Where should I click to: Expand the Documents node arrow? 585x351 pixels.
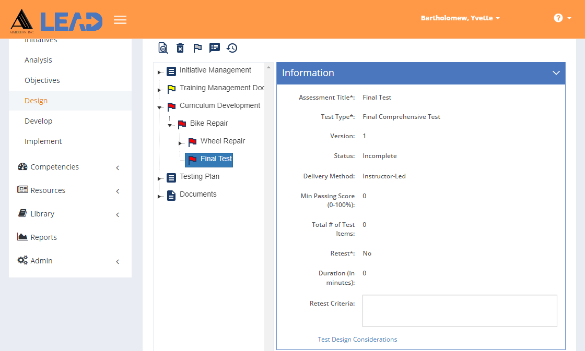[x=159, y=197]
